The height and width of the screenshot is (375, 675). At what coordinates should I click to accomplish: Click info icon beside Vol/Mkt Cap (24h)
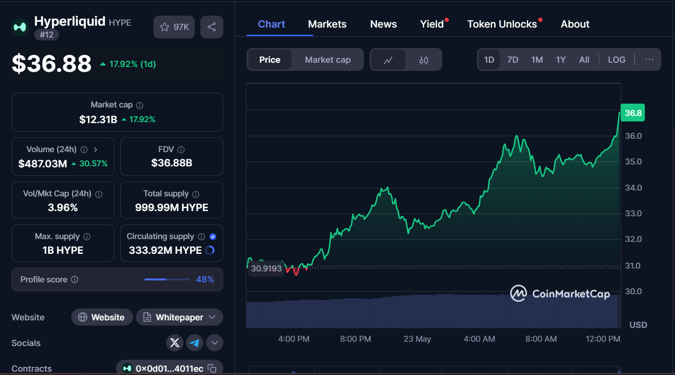pyautogui.click(x=99, y=194)
